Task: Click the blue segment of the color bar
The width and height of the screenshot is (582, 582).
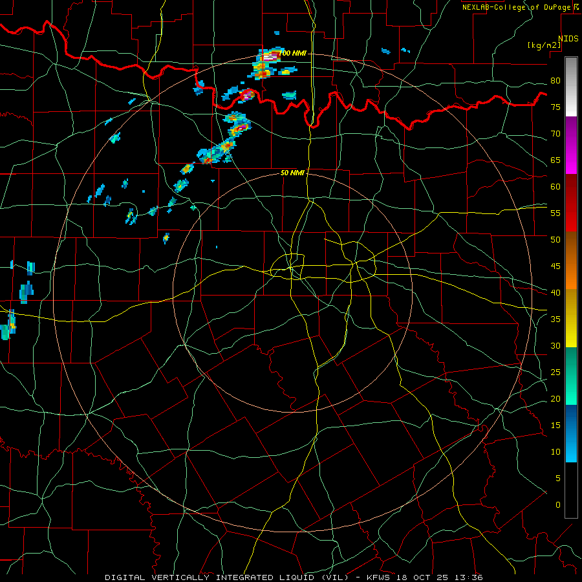Action: coord(571,433)
